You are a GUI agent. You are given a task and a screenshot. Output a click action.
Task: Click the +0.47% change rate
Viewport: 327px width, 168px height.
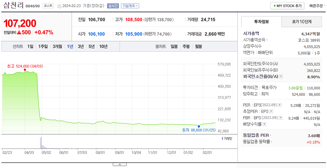click(x=44, y=32)
